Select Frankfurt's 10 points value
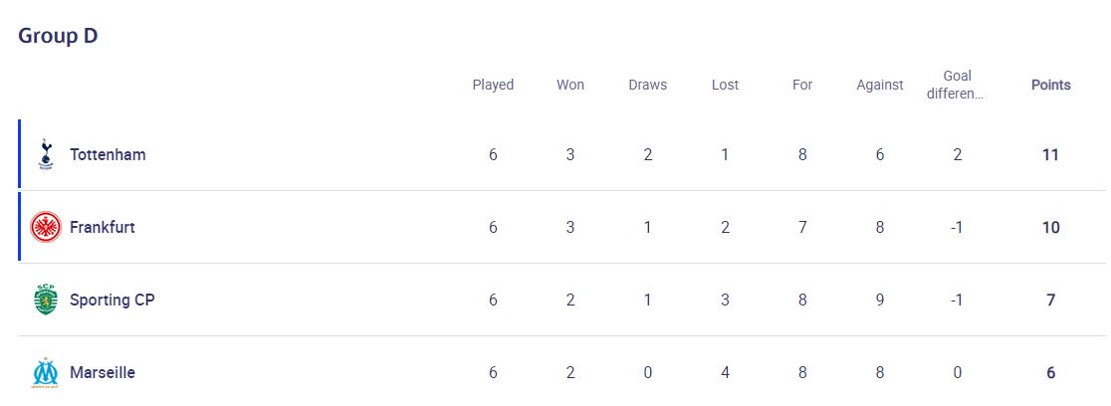Viewport: 1111px width, 406px height. pyautogui.click(x=1051, y=228)
